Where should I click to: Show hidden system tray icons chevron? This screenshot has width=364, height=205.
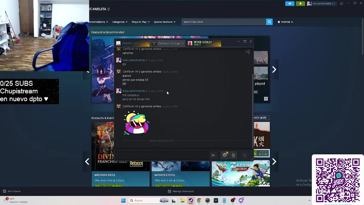tap(309, 200)
